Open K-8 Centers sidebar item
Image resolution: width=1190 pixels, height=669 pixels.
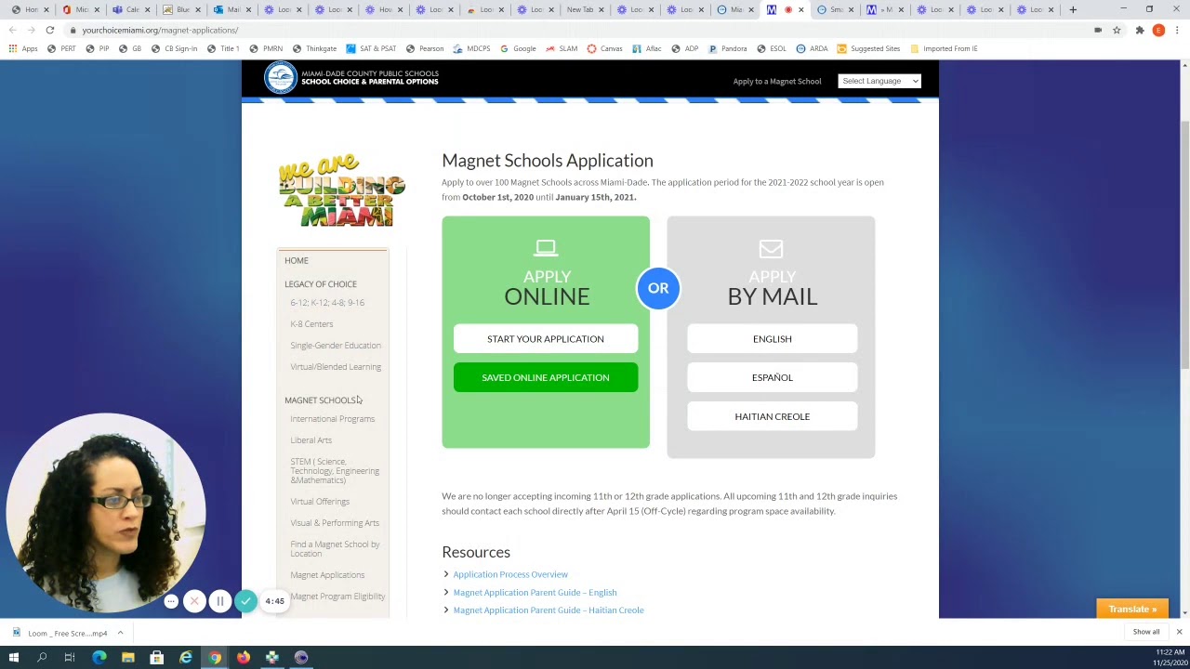(x=311, y=324)
